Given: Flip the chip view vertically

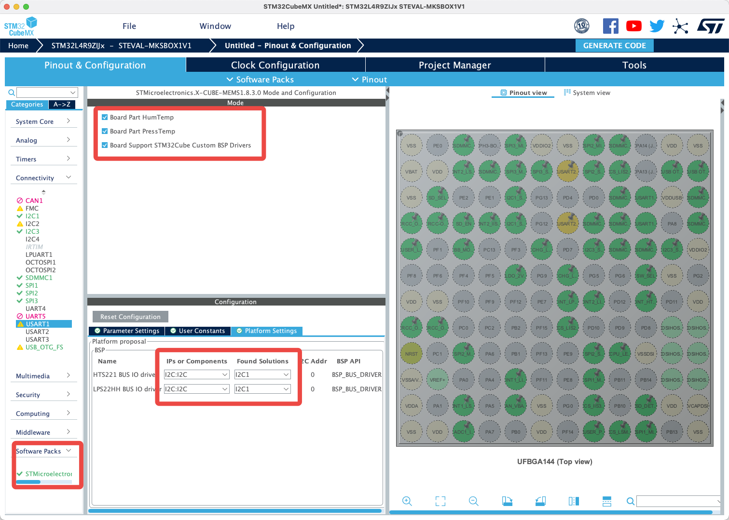Looking at the screenshot, I should [x=607, y=501].
